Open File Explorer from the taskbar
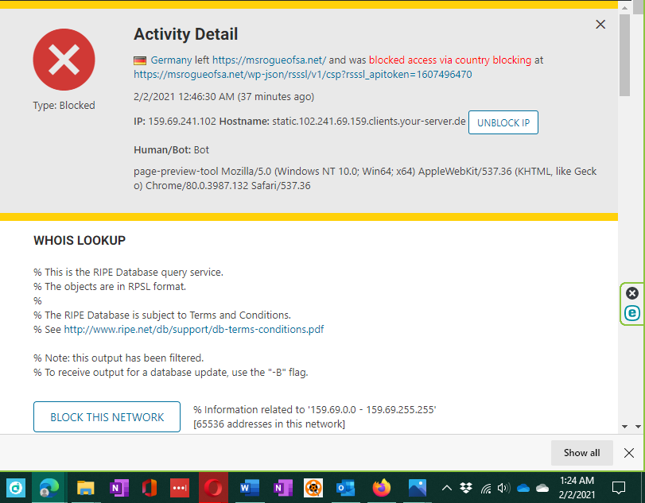The image size is (645, 503). (x=85, y=488)
